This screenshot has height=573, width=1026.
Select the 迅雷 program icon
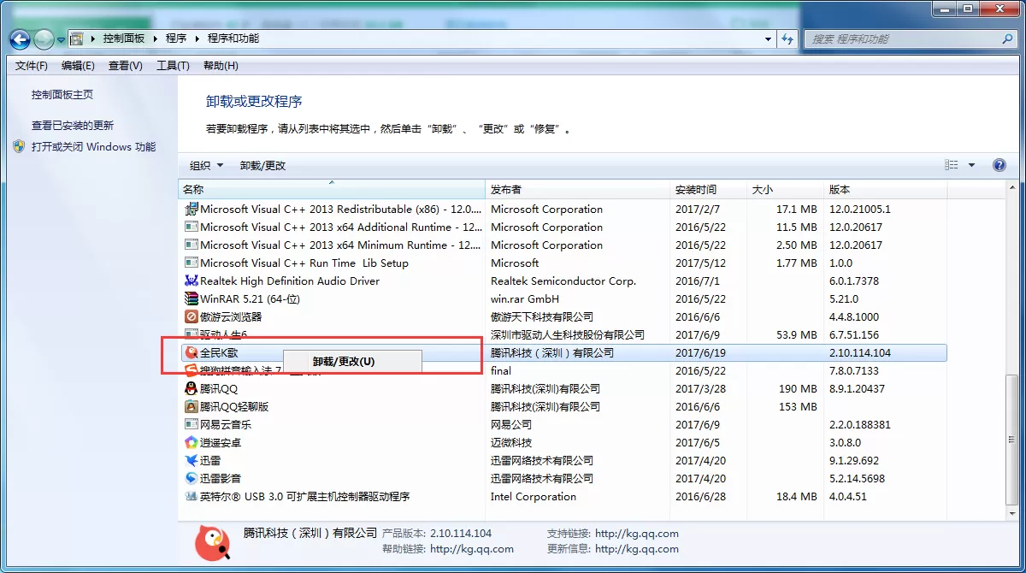point(192,460)
